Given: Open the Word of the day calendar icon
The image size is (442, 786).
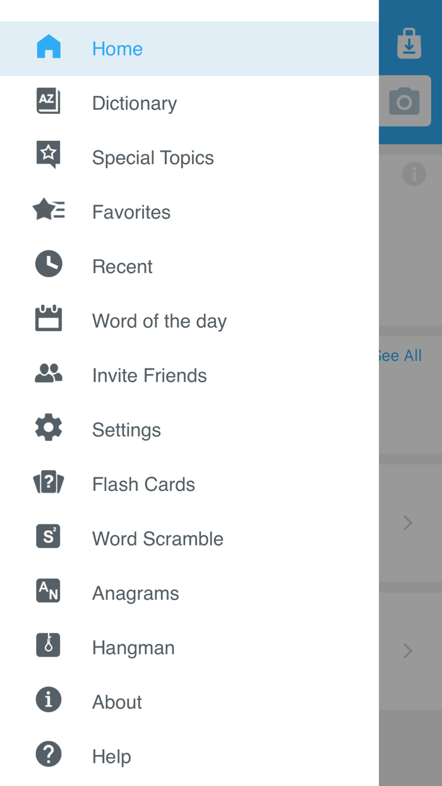Looking at the screenshot, I should (49, 319).
